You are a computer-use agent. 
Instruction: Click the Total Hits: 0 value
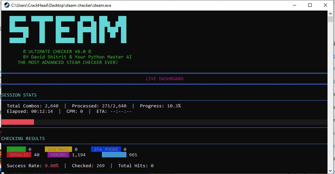[136, 166]
